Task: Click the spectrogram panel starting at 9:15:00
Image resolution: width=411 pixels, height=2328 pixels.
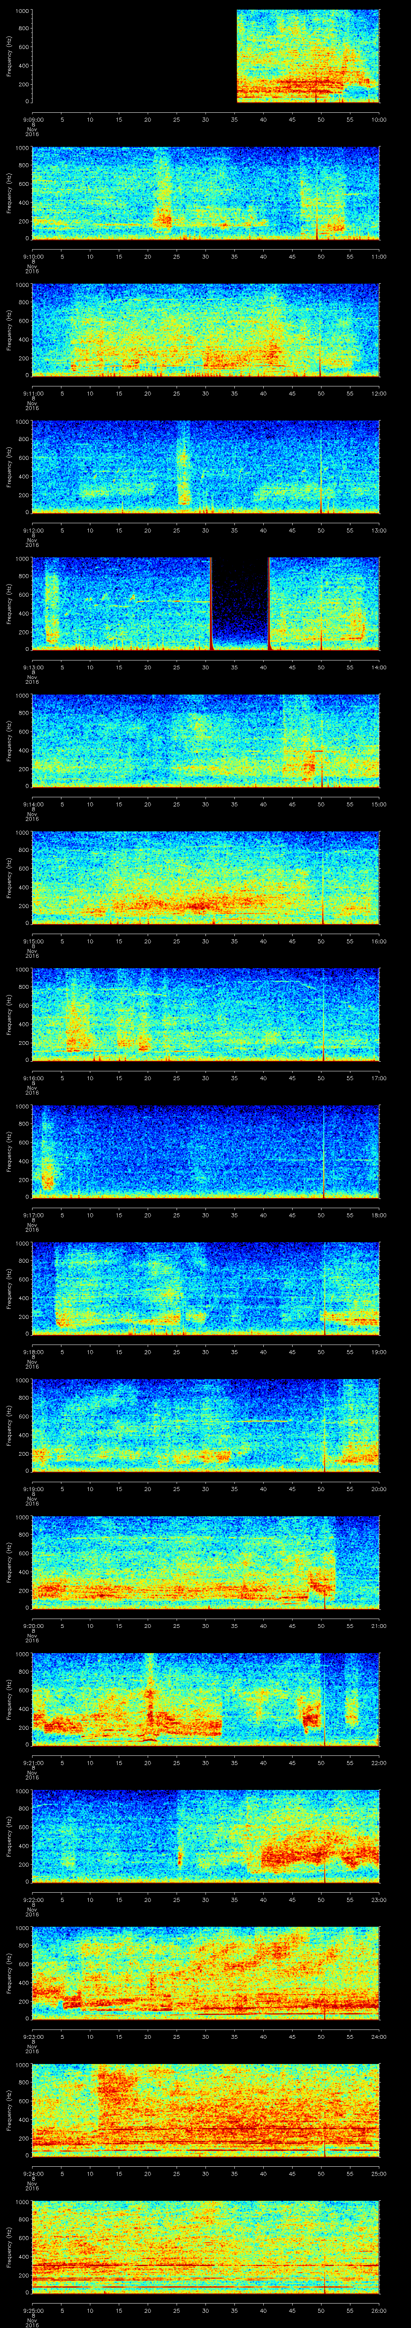Action: point(206,878)
